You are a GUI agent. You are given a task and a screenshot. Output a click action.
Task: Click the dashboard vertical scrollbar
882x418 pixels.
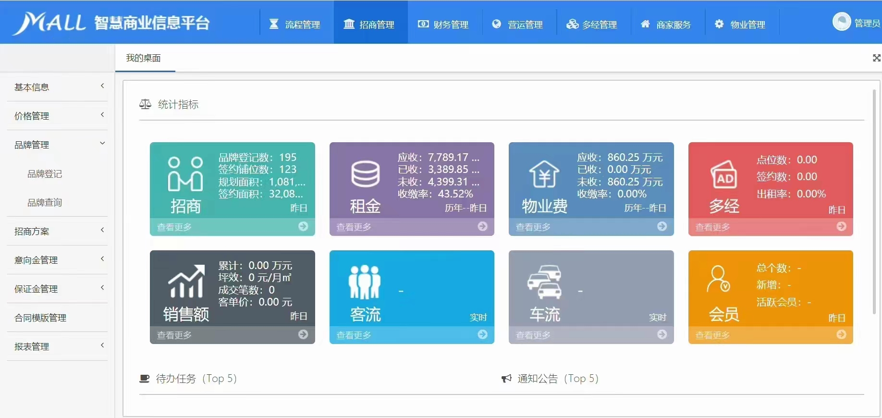pos(874,202)
